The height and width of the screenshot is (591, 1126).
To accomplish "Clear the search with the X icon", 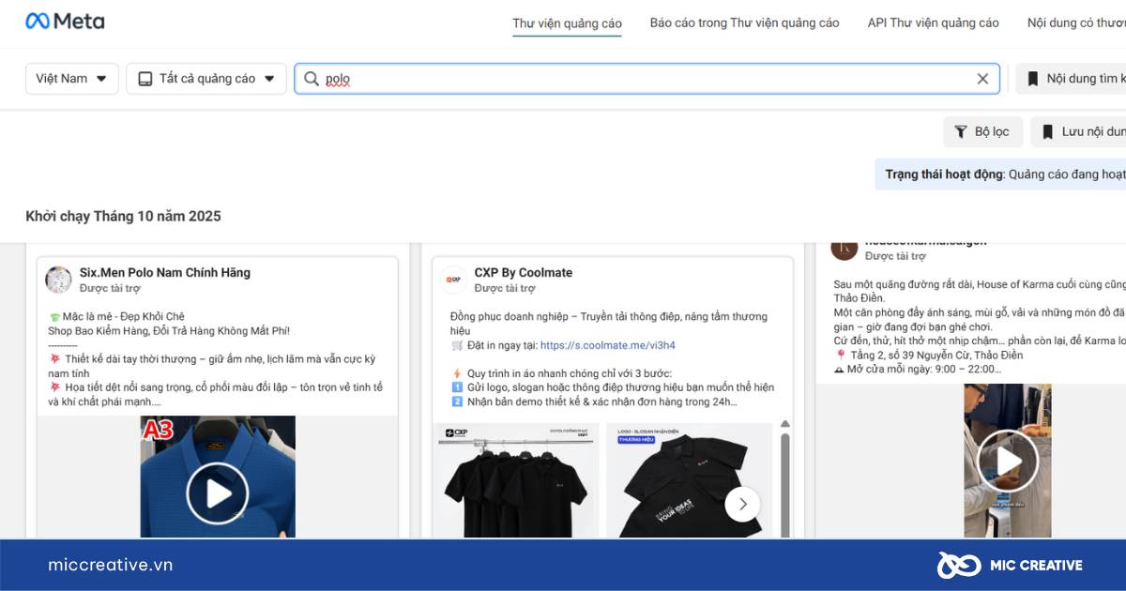I will tap(982, 79).
